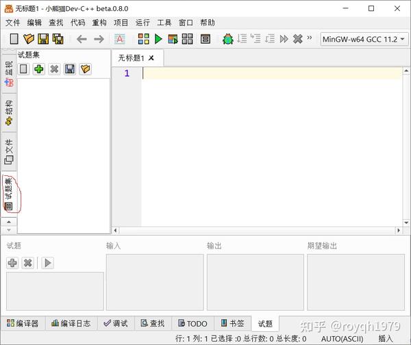411x345 pixels.
Task: Go back with the left arrow icon
Action: pyautogui.click(x=82, y=39)
